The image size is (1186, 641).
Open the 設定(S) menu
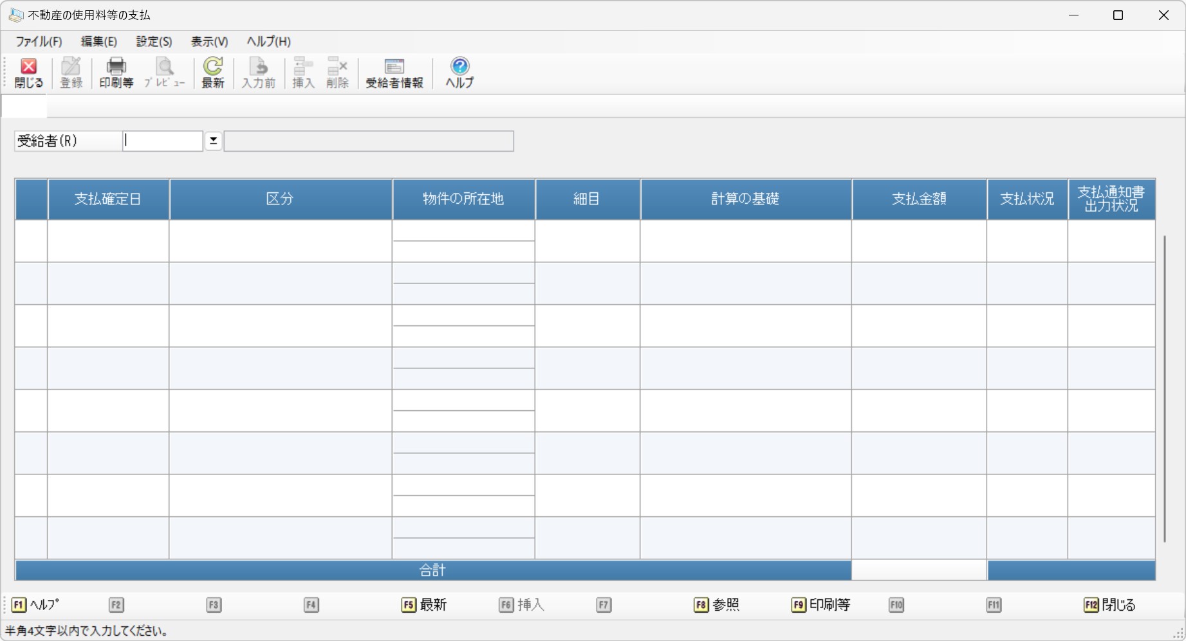click(x=154, y=42)
